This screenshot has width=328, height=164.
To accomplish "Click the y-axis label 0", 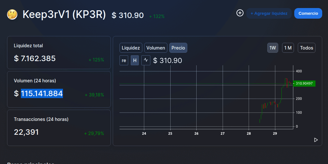I will (x=297, y=126).
